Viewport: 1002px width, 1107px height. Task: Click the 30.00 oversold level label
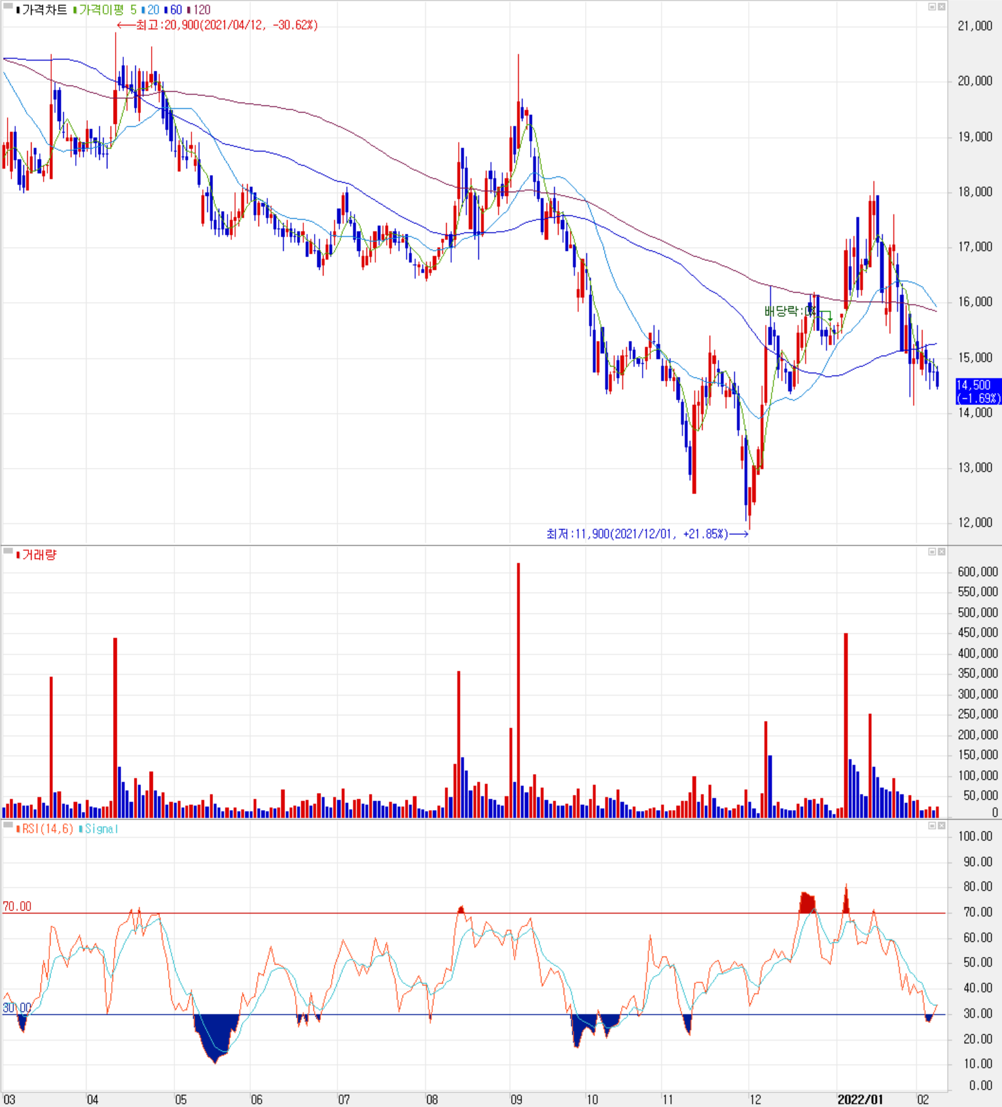[17, 1008]
